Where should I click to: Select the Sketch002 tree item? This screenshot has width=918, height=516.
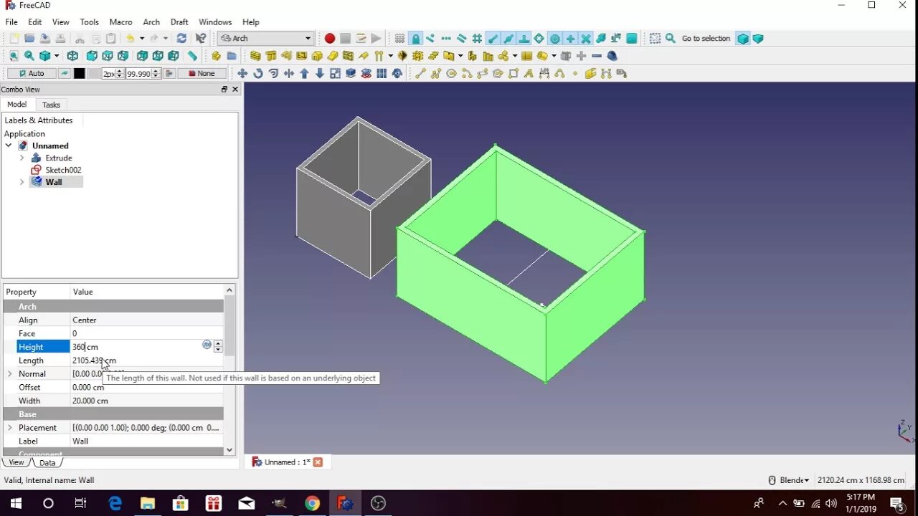coord(63,170)
